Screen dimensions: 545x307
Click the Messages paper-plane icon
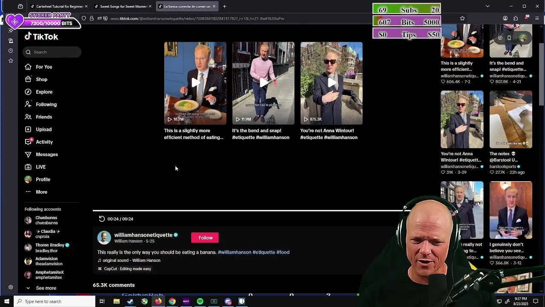click(x=28, y=154)
